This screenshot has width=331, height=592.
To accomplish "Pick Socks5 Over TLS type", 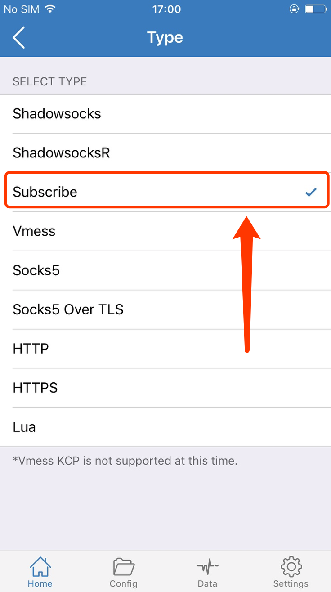I will click(x=165, y=309).
